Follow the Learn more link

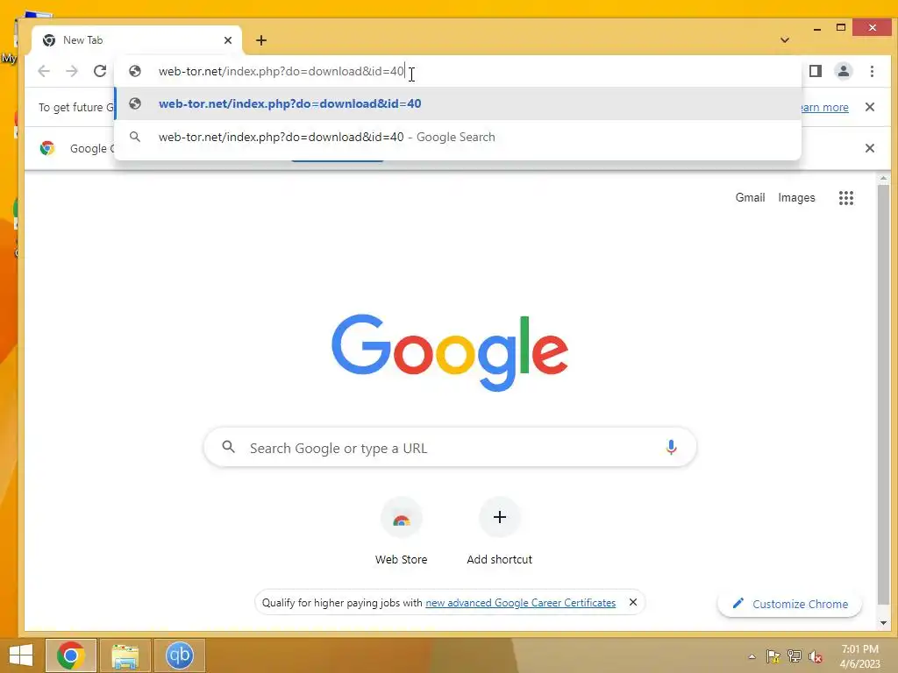tap(824, 107)
